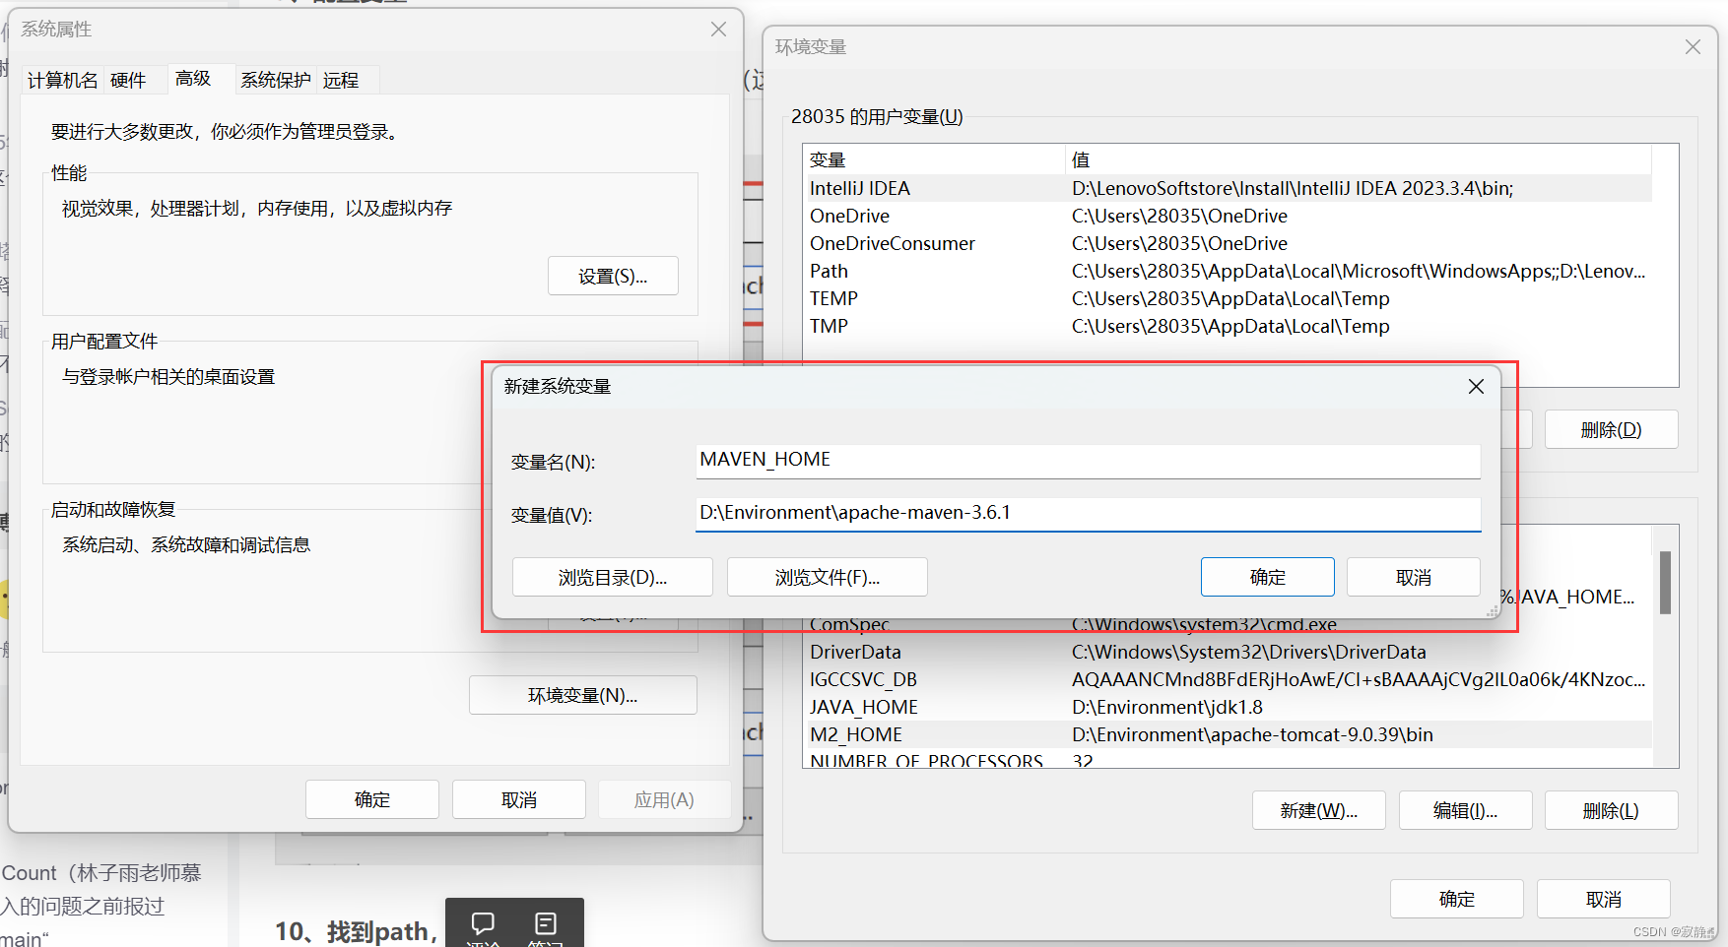This screenshot has width=1728, height=947.
Task: Select the TMP user variable row
Action: [1229, 326]
